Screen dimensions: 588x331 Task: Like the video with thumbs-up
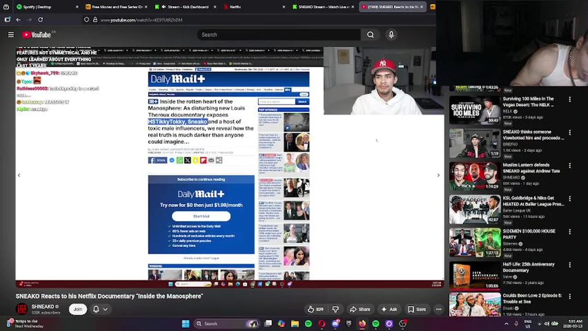(x=315, y=309)
